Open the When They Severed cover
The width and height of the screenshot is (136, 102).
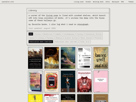click(68, 98)
